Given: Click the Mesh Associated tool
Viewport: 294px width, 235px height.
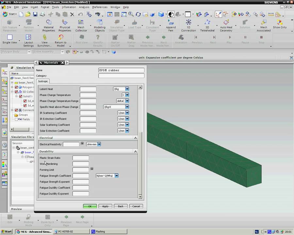Looking at the screenshot, I should click(263, 26).
